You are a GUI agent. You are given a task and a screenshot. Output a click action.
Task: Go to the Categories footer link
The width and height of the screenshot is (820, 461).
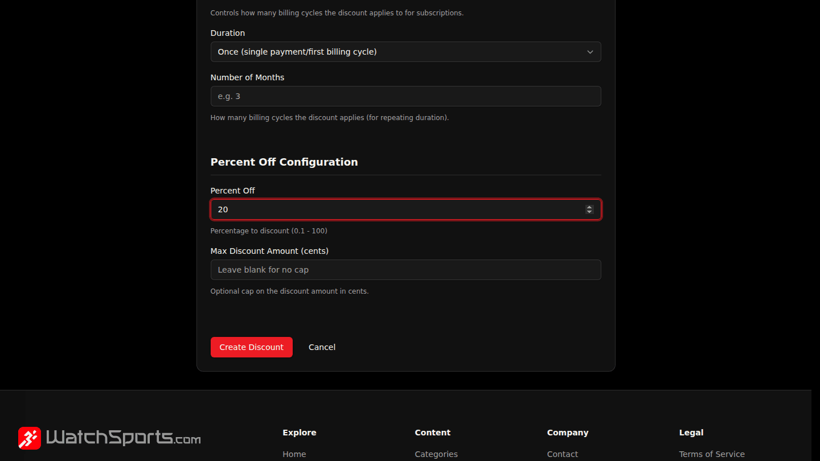[436, 454]
